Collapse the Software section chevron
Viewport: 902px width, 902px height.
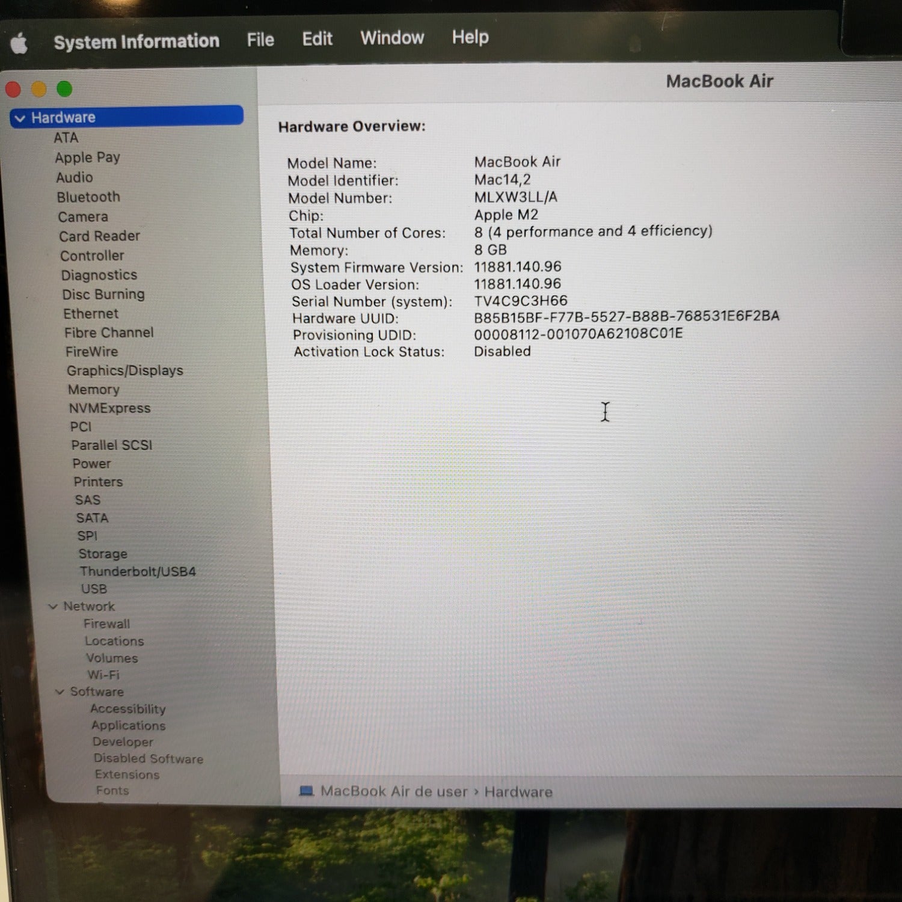[x=60, y=692]
